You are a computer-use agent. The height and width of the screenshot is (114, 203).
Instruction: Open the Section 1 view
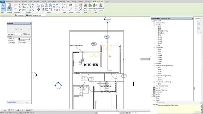click(x=160, y=78)
